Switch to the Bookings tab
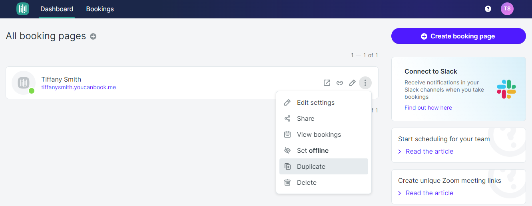The height and width of the screenshot is (206, 532). click(x=100, y=9)
